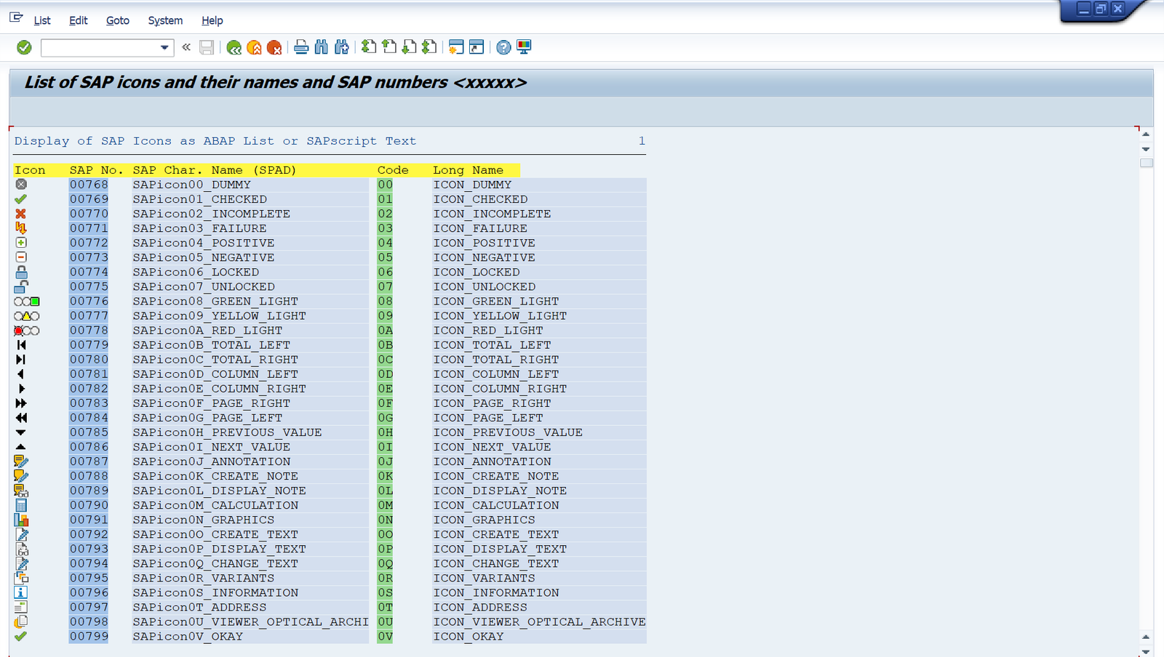Open the System menu
This screenshot has width=1164, height=657.
(x=165, y=20)
